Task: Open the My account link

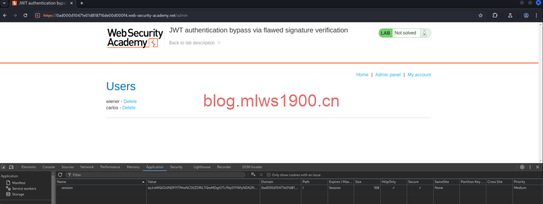Action: pos(419,75)
